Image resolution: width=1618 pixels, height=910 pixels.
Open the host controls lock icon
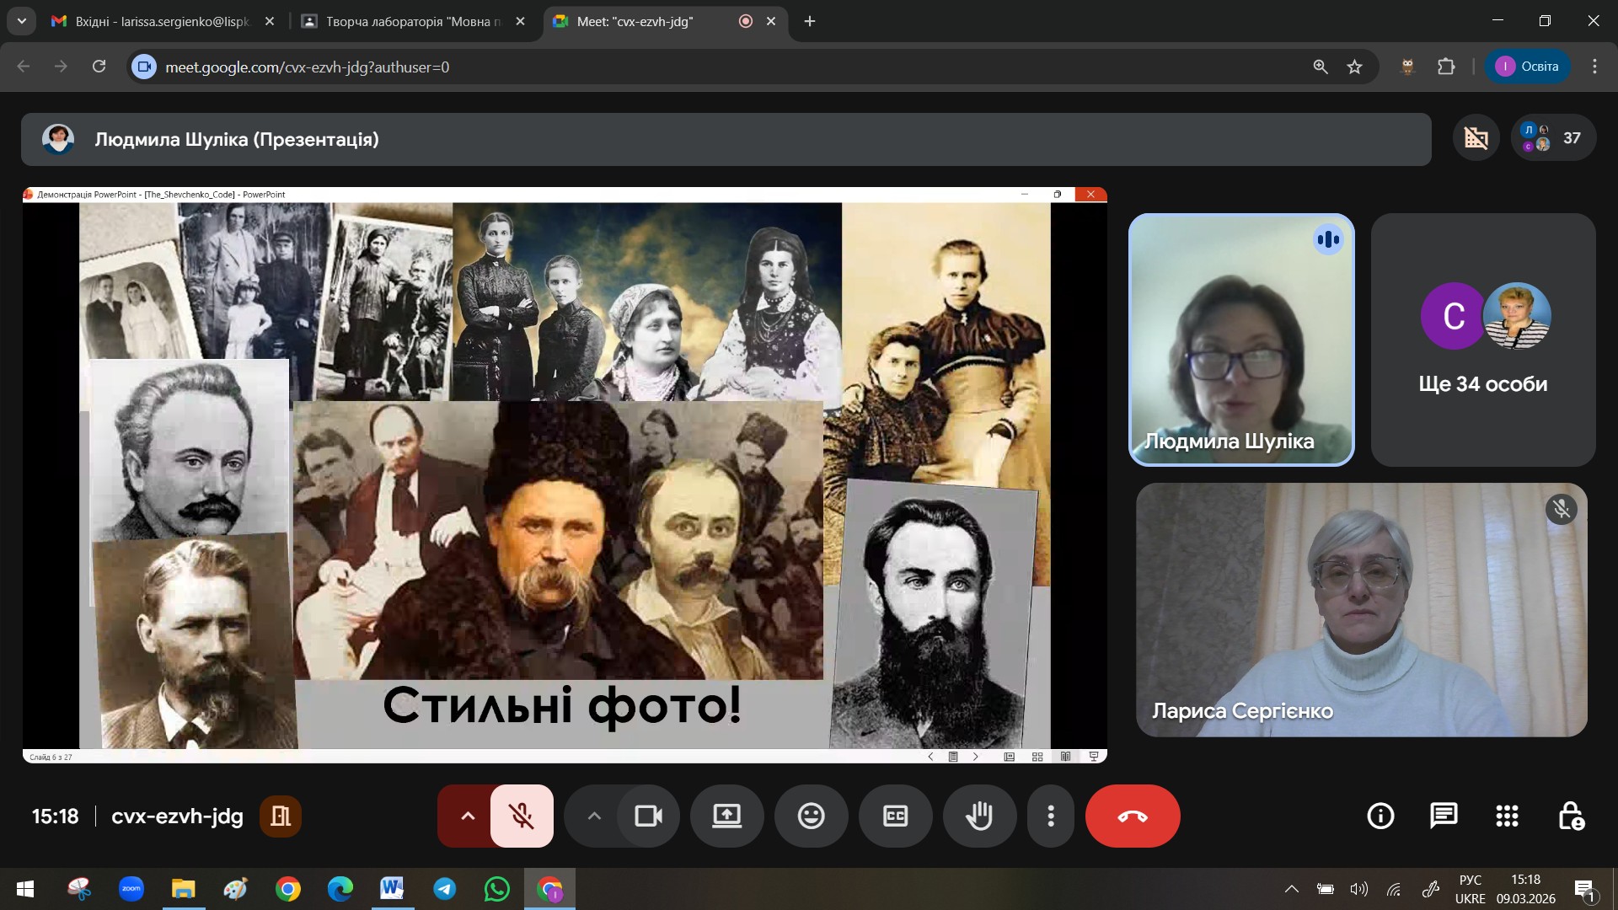coord(1571,816)
